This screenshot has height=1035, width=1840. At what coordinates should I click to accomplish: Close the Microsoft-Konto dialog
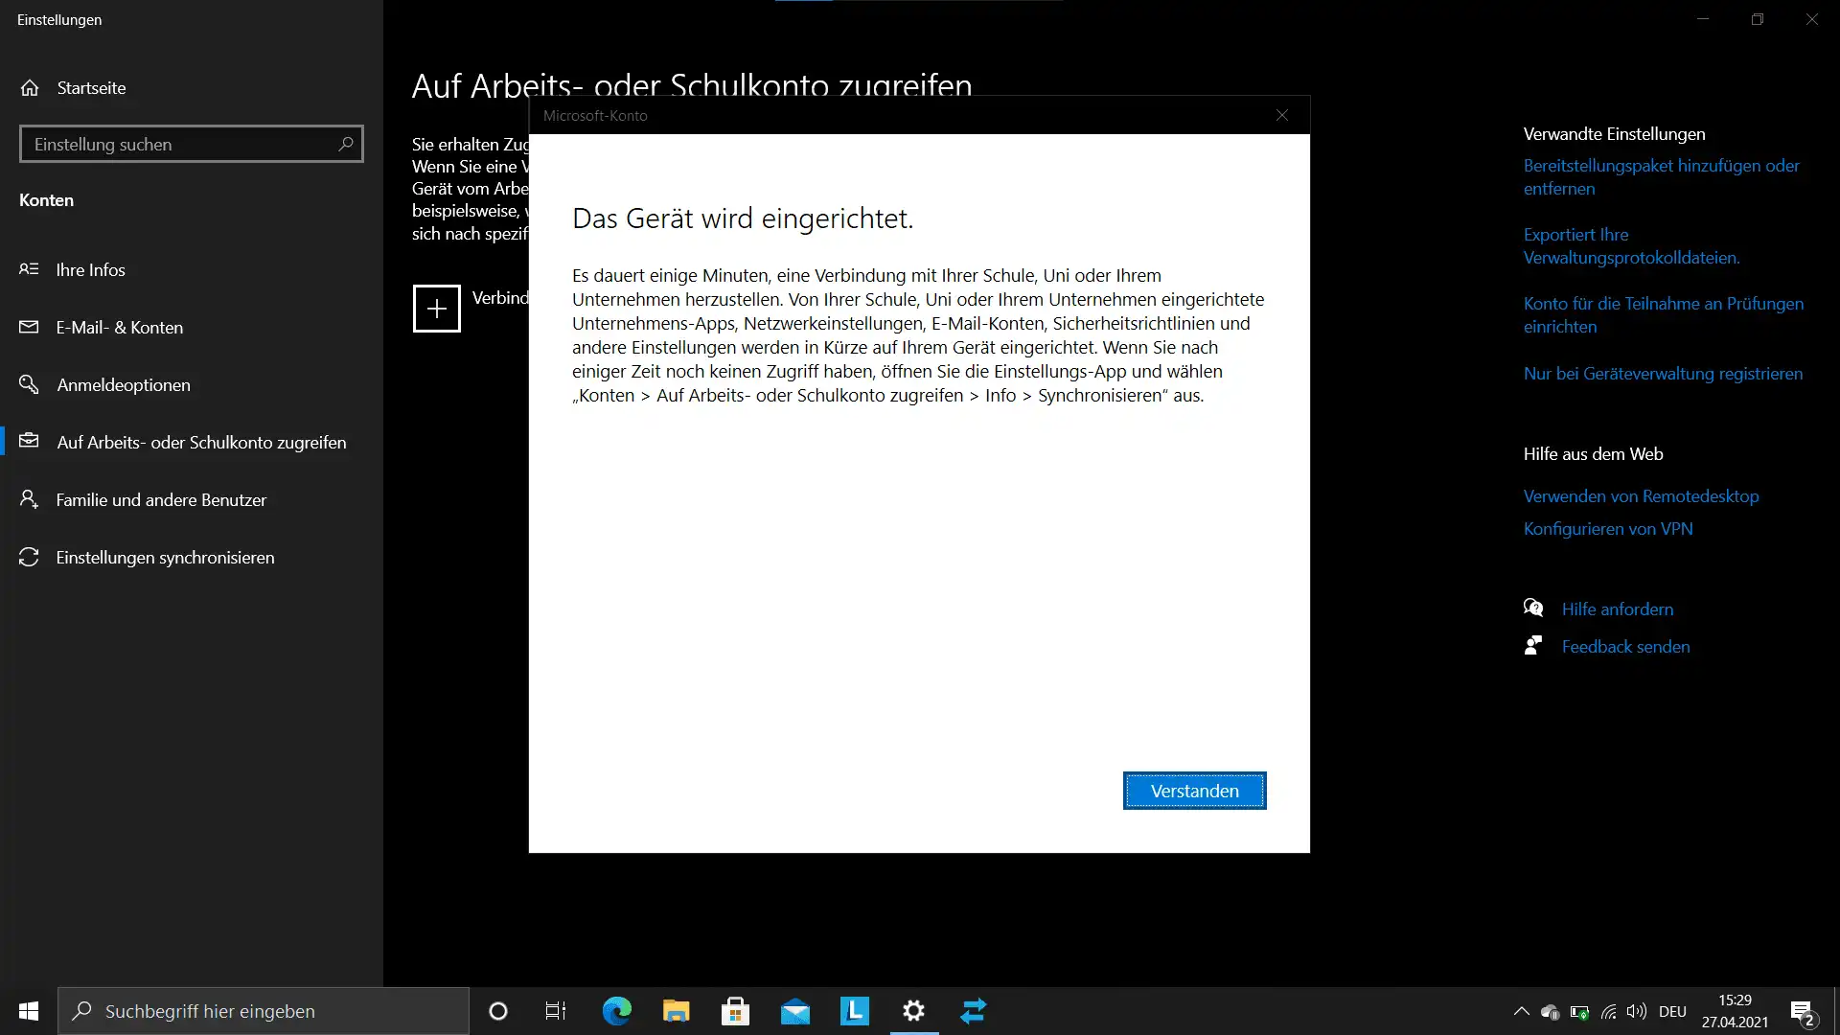(x=1282, y=115)
